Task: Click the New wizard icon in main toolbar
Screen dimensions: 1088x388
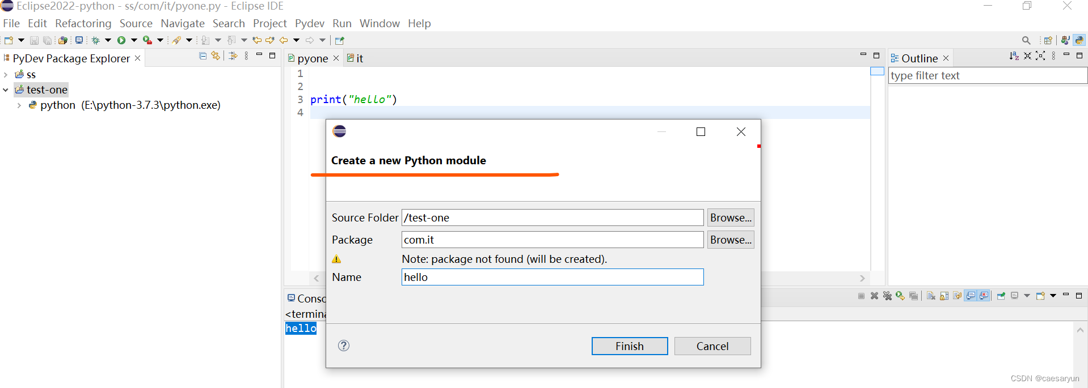Action: 9,40
